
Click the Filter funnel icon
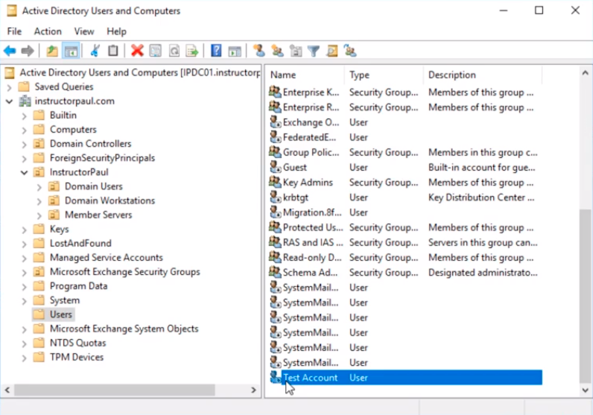pyautogui.click(x=314, y=51)
